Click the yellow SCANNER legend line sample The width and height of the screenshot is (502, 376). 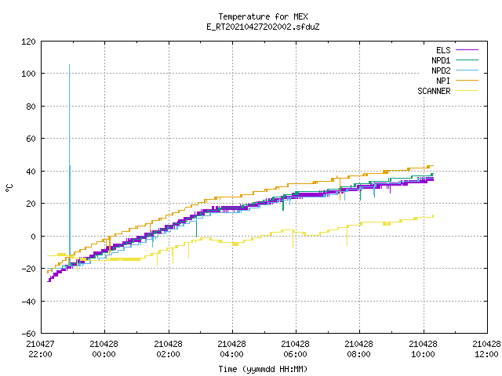467,91
